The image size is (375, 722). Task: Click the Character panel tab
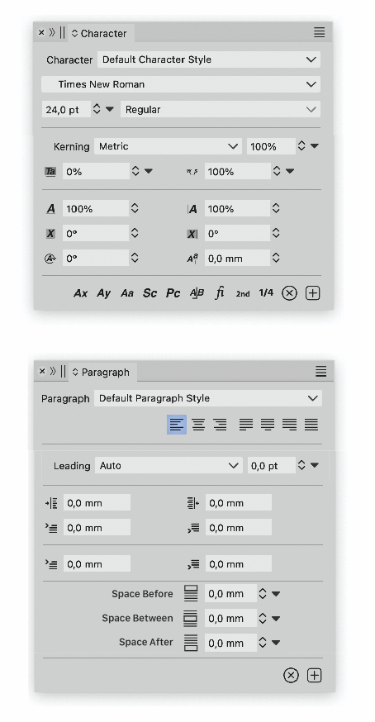(x=101, y=33)
